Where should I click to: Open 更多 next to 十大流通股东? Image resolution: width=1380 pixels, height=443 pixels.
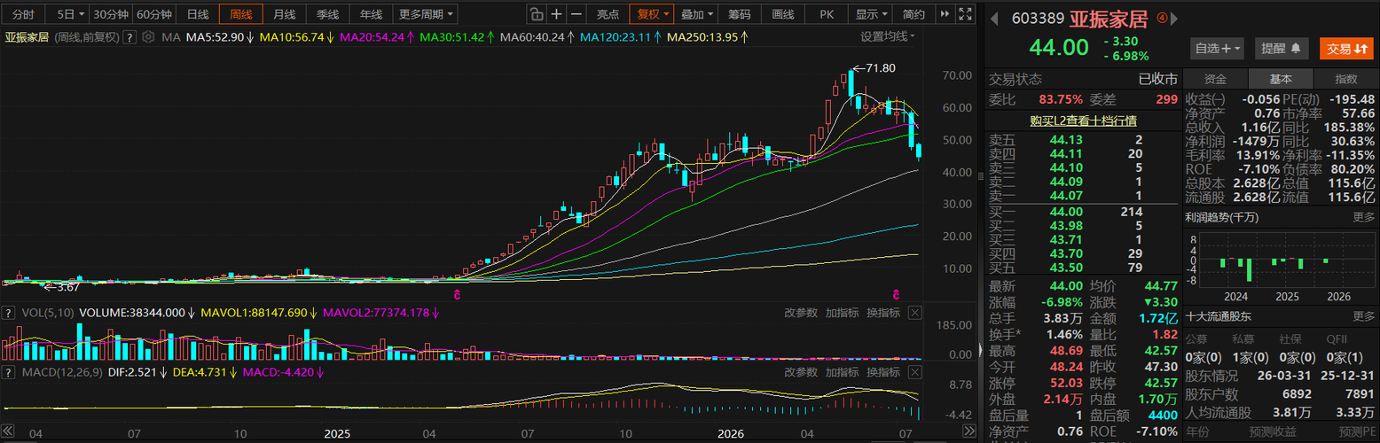click(x=1364, y=316)
